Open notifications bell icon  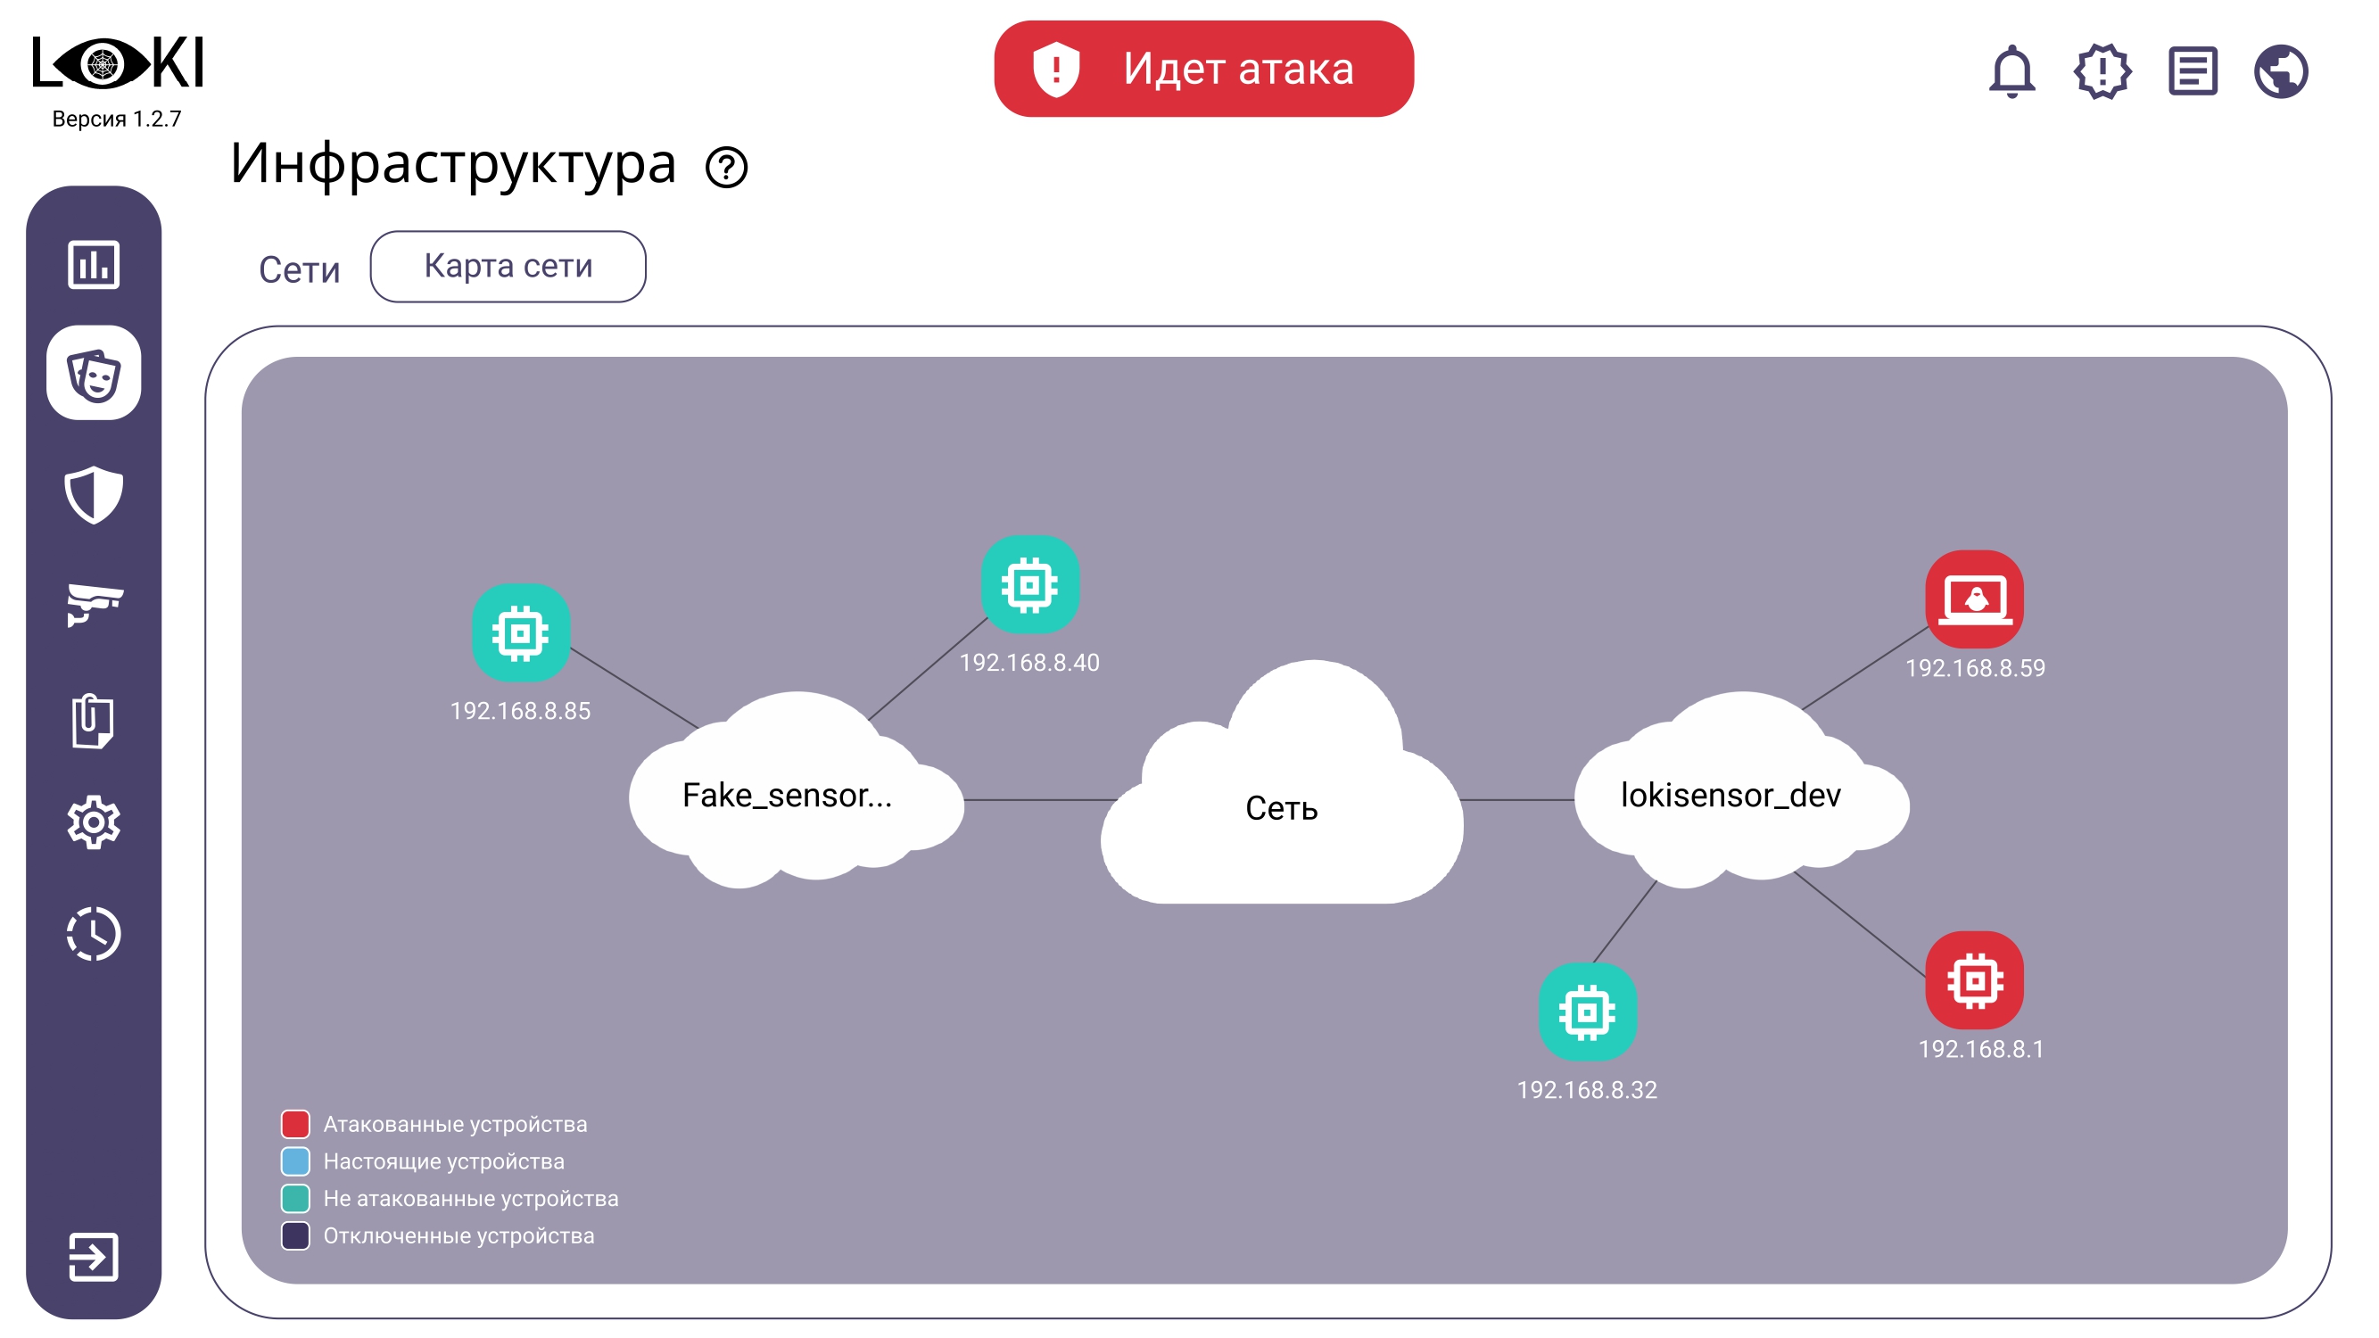(x=2011, y=71)
